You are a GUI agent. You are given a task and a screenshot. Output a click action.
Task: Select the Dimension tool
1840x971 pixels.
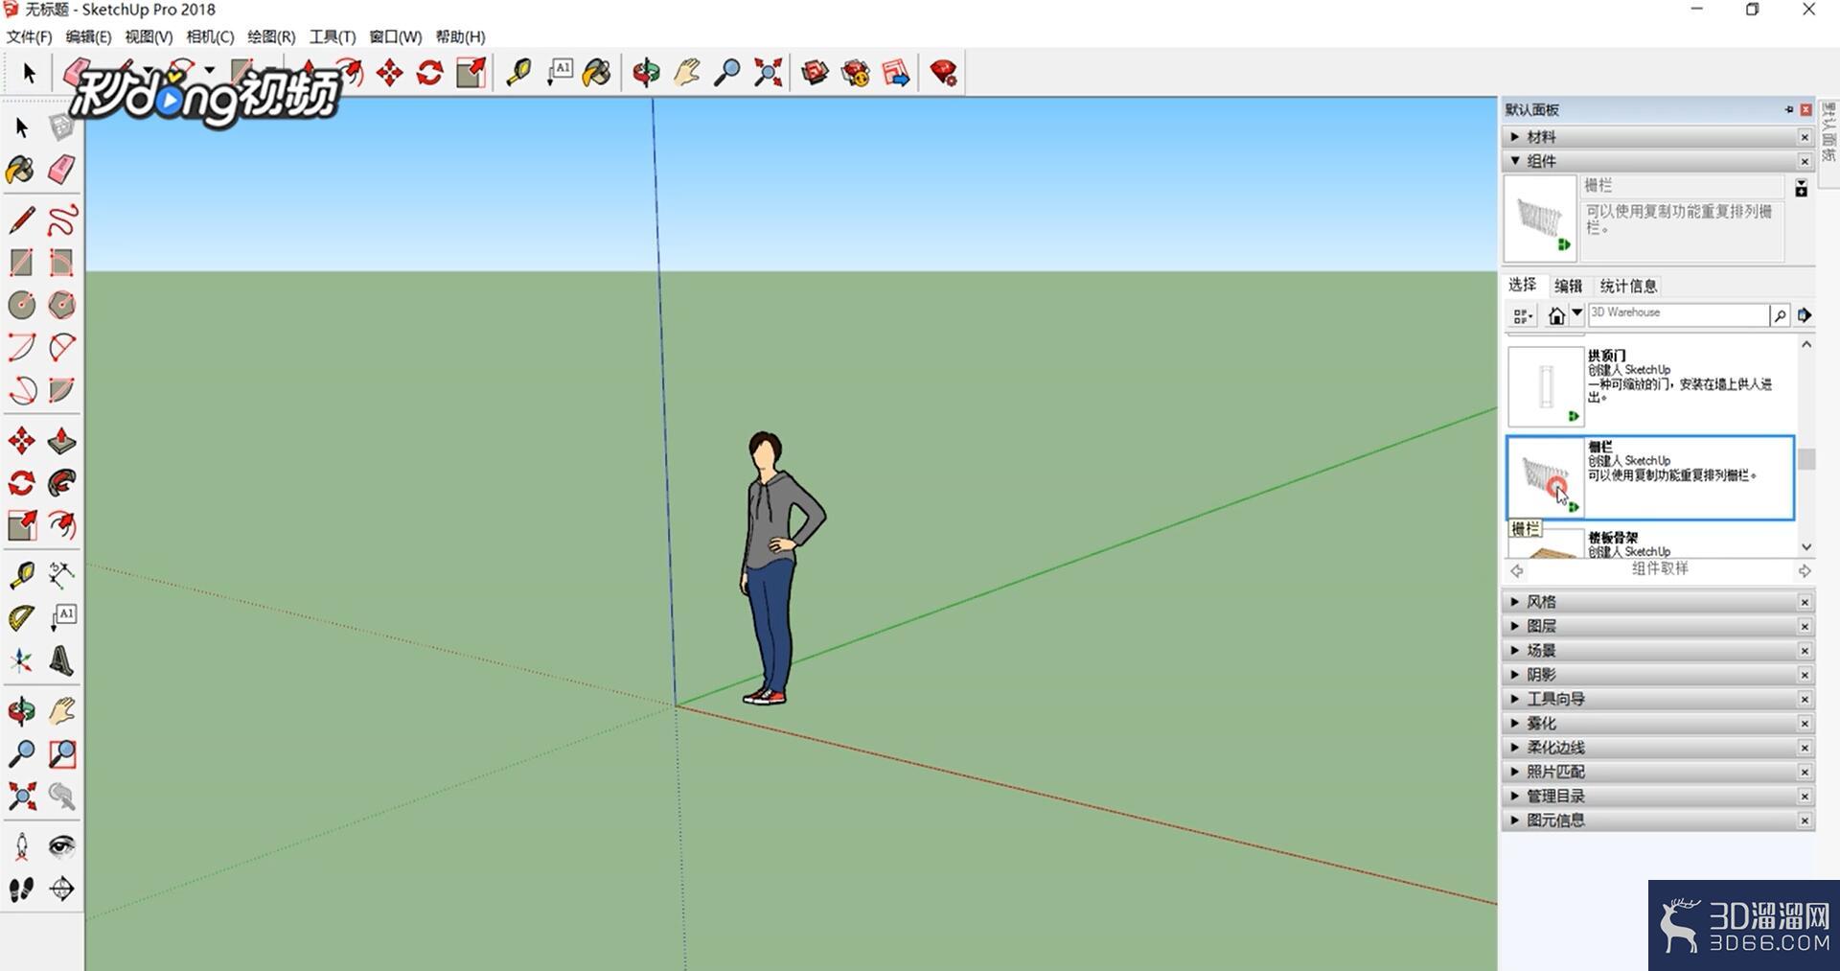(x=61, y=575)
